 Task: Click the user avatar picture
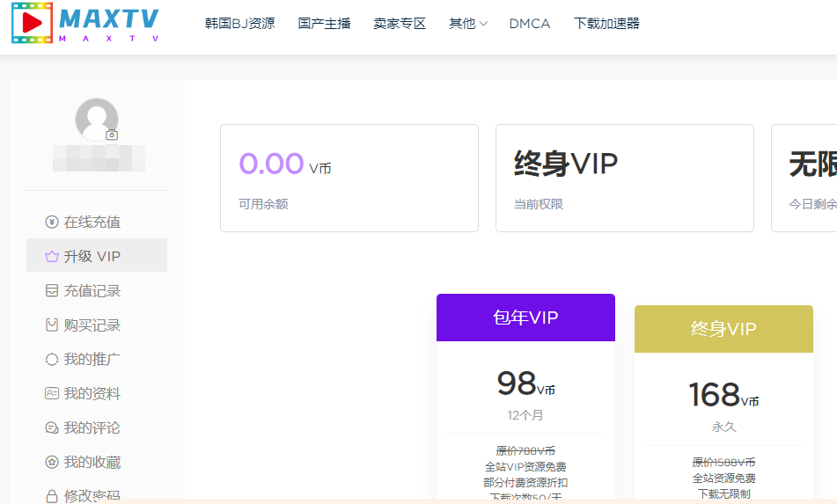point(97,120)
